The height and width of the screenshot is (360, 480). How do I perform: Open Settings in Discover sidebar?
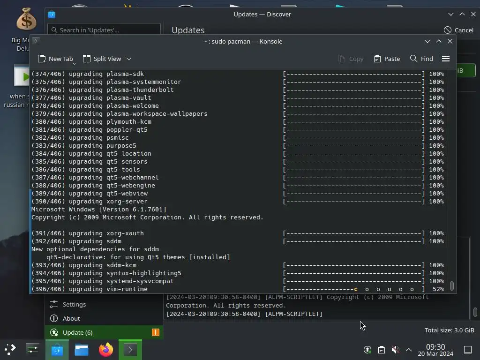pos(104,304)
